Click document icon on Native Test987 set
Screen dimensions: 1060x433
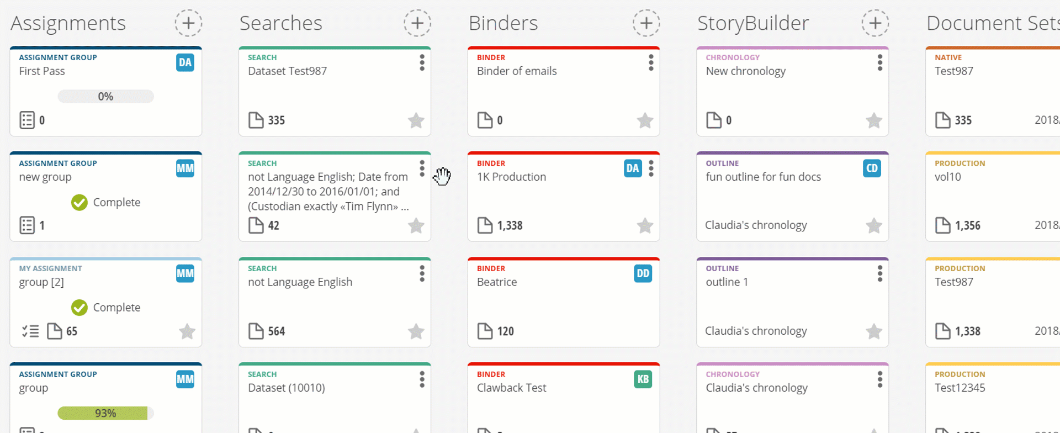point(942,120)
